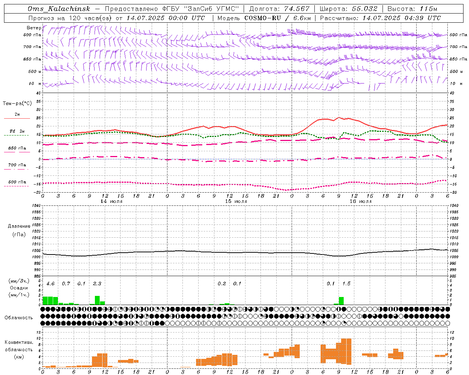Screen dimensions: 469x375
Task: Click the 15 июля date label
Action: point(236,201)
